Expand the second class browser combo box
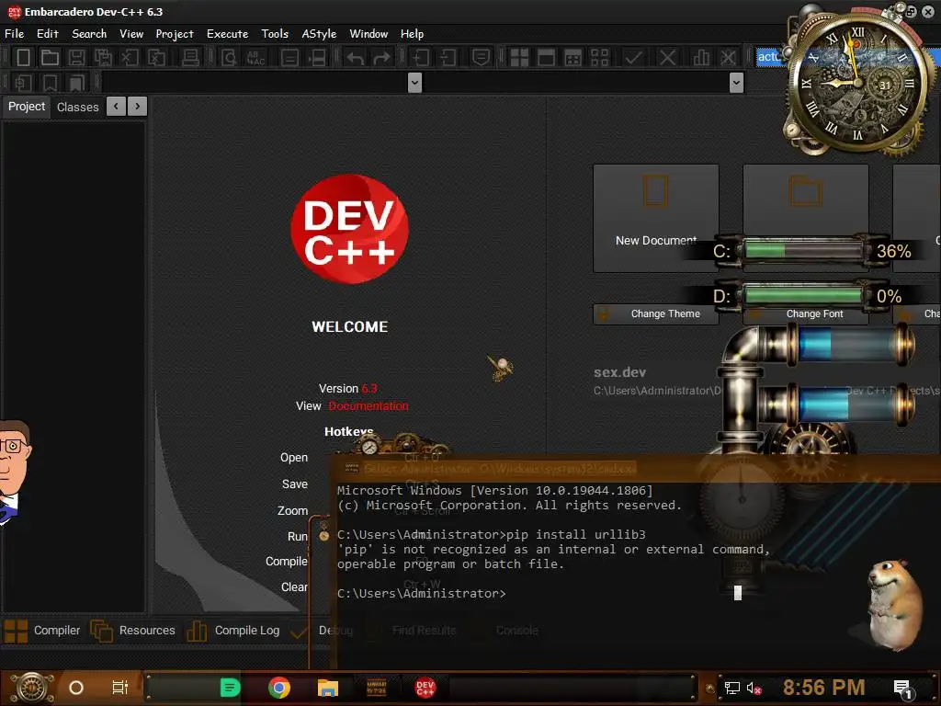Screen dimensions: 941x706 pos(736,82)
